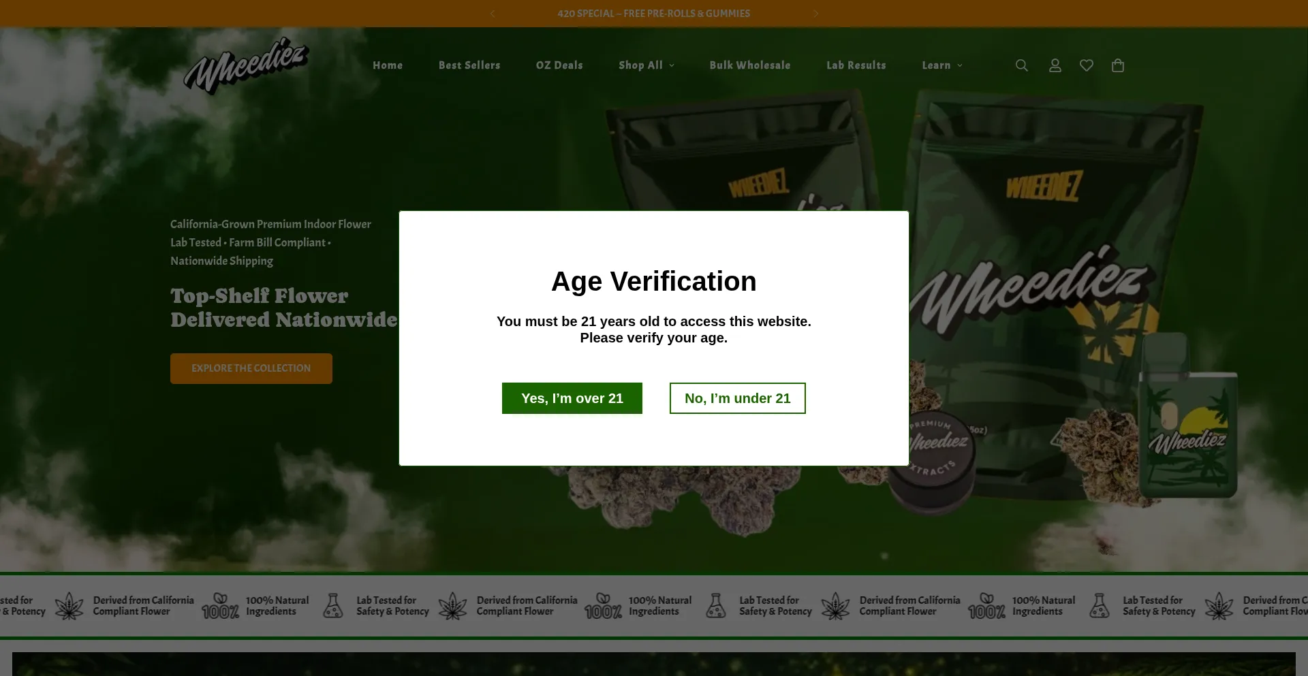This screenshot has height=676, width=1308.
Task: Open the OZ Deals menu item
Action: (x=559, y=65)
